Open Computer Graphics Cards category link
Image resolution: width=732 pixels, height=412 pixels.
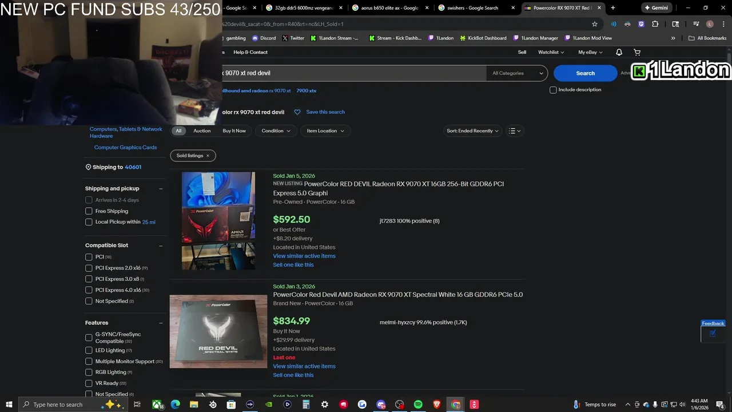click(x=125, y=148)
